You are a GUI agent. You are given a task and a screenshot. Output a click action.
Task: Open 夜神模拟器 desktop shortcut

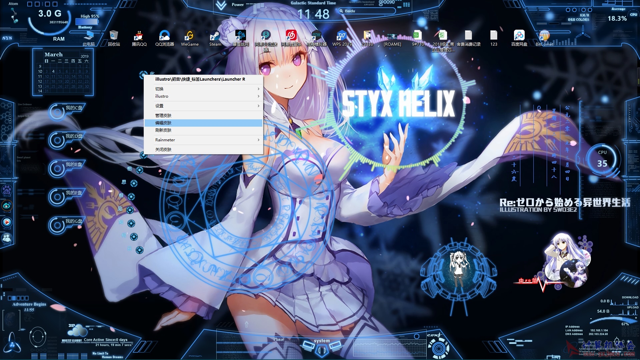click(316, 38)
